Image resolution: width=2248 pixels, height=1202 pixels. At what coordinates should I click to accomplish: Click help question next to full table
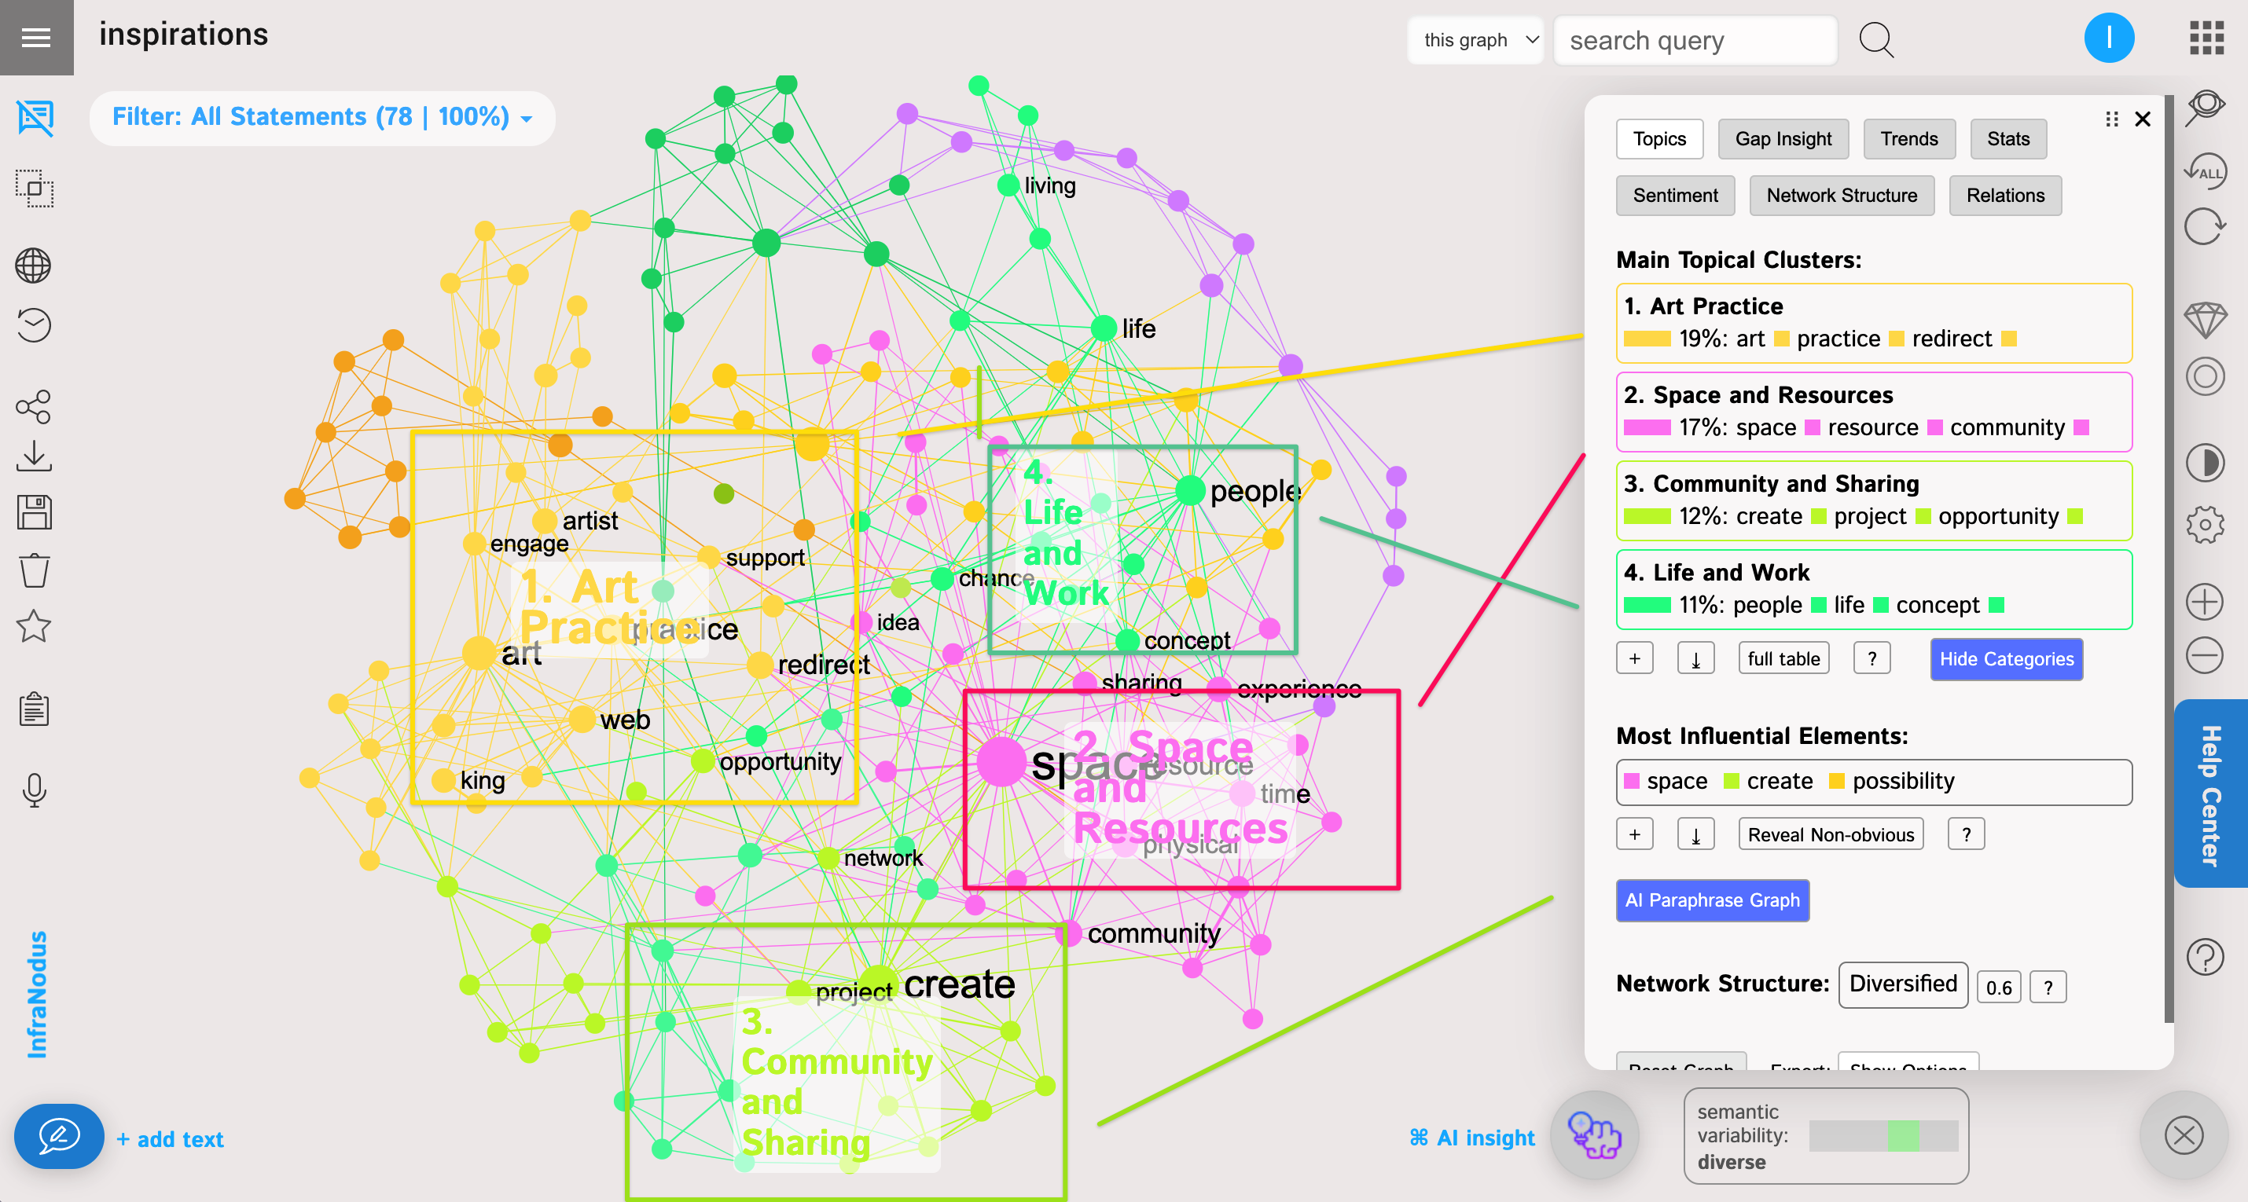point(1871,658)
